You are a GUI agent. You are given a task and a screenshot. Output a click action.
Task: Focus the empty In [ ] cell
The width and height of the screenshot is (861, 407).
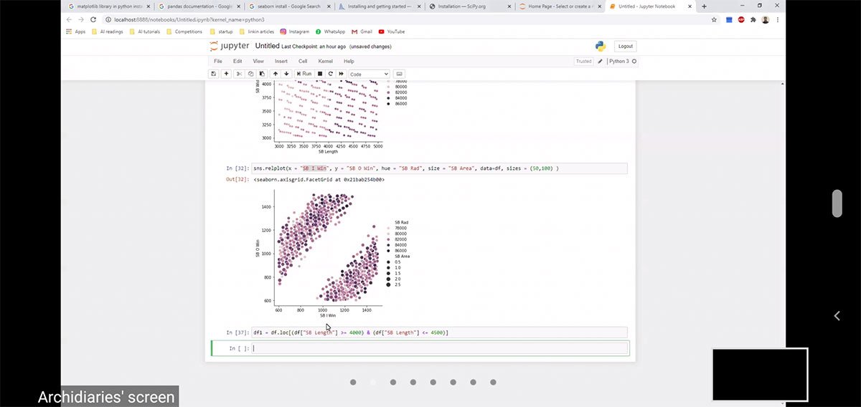point(440,348)
